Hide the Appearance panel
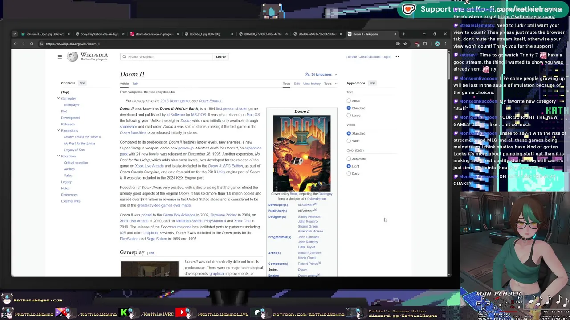The image size is (570, 320). [x=372, y=83]
